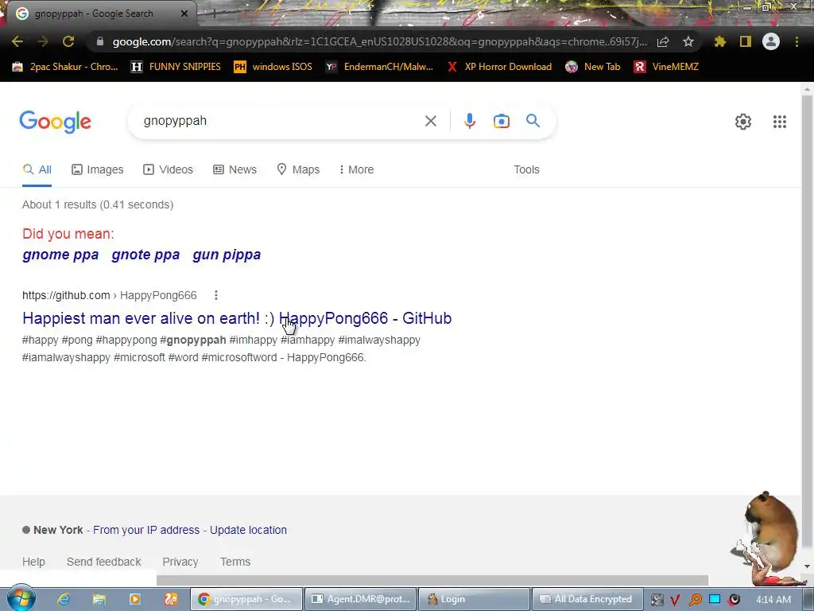Open the Terms footer link

[x=235, y=562]
